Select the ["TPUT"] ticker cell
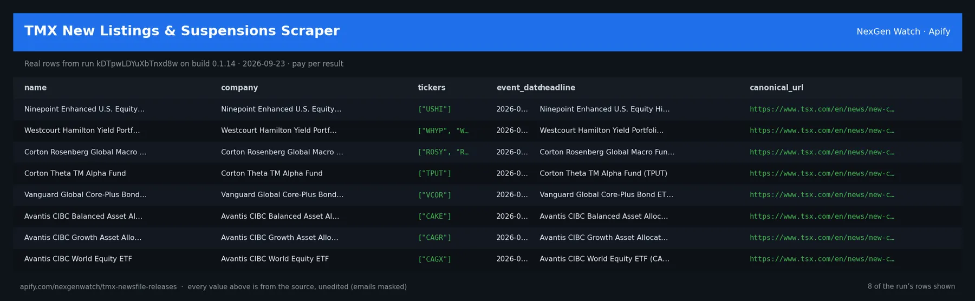 [434, 173]
